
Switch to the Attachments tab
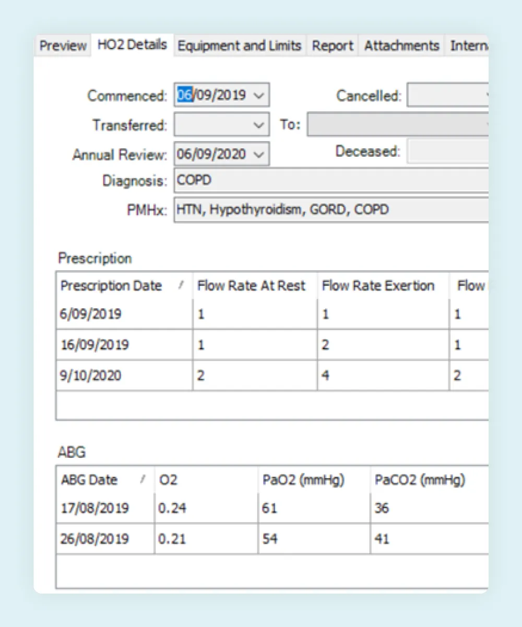click(401, 46)
